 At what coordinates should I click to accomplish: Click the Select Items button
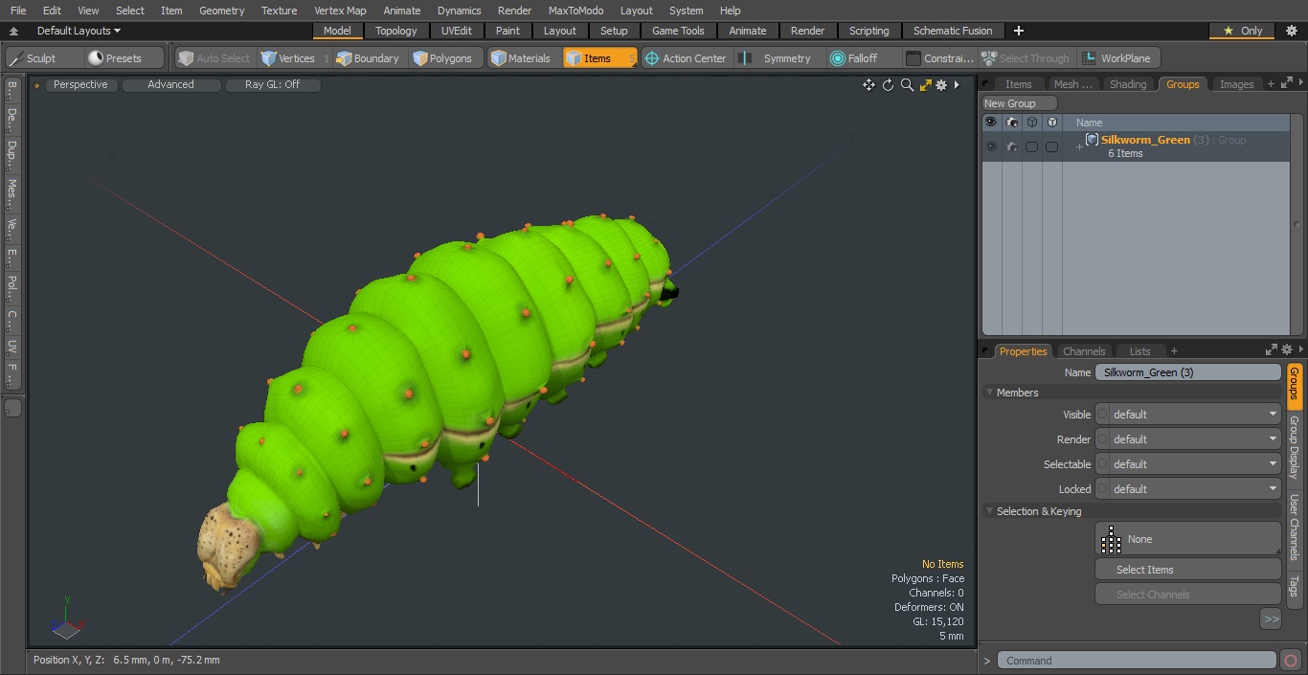[x=1187, y=570]
